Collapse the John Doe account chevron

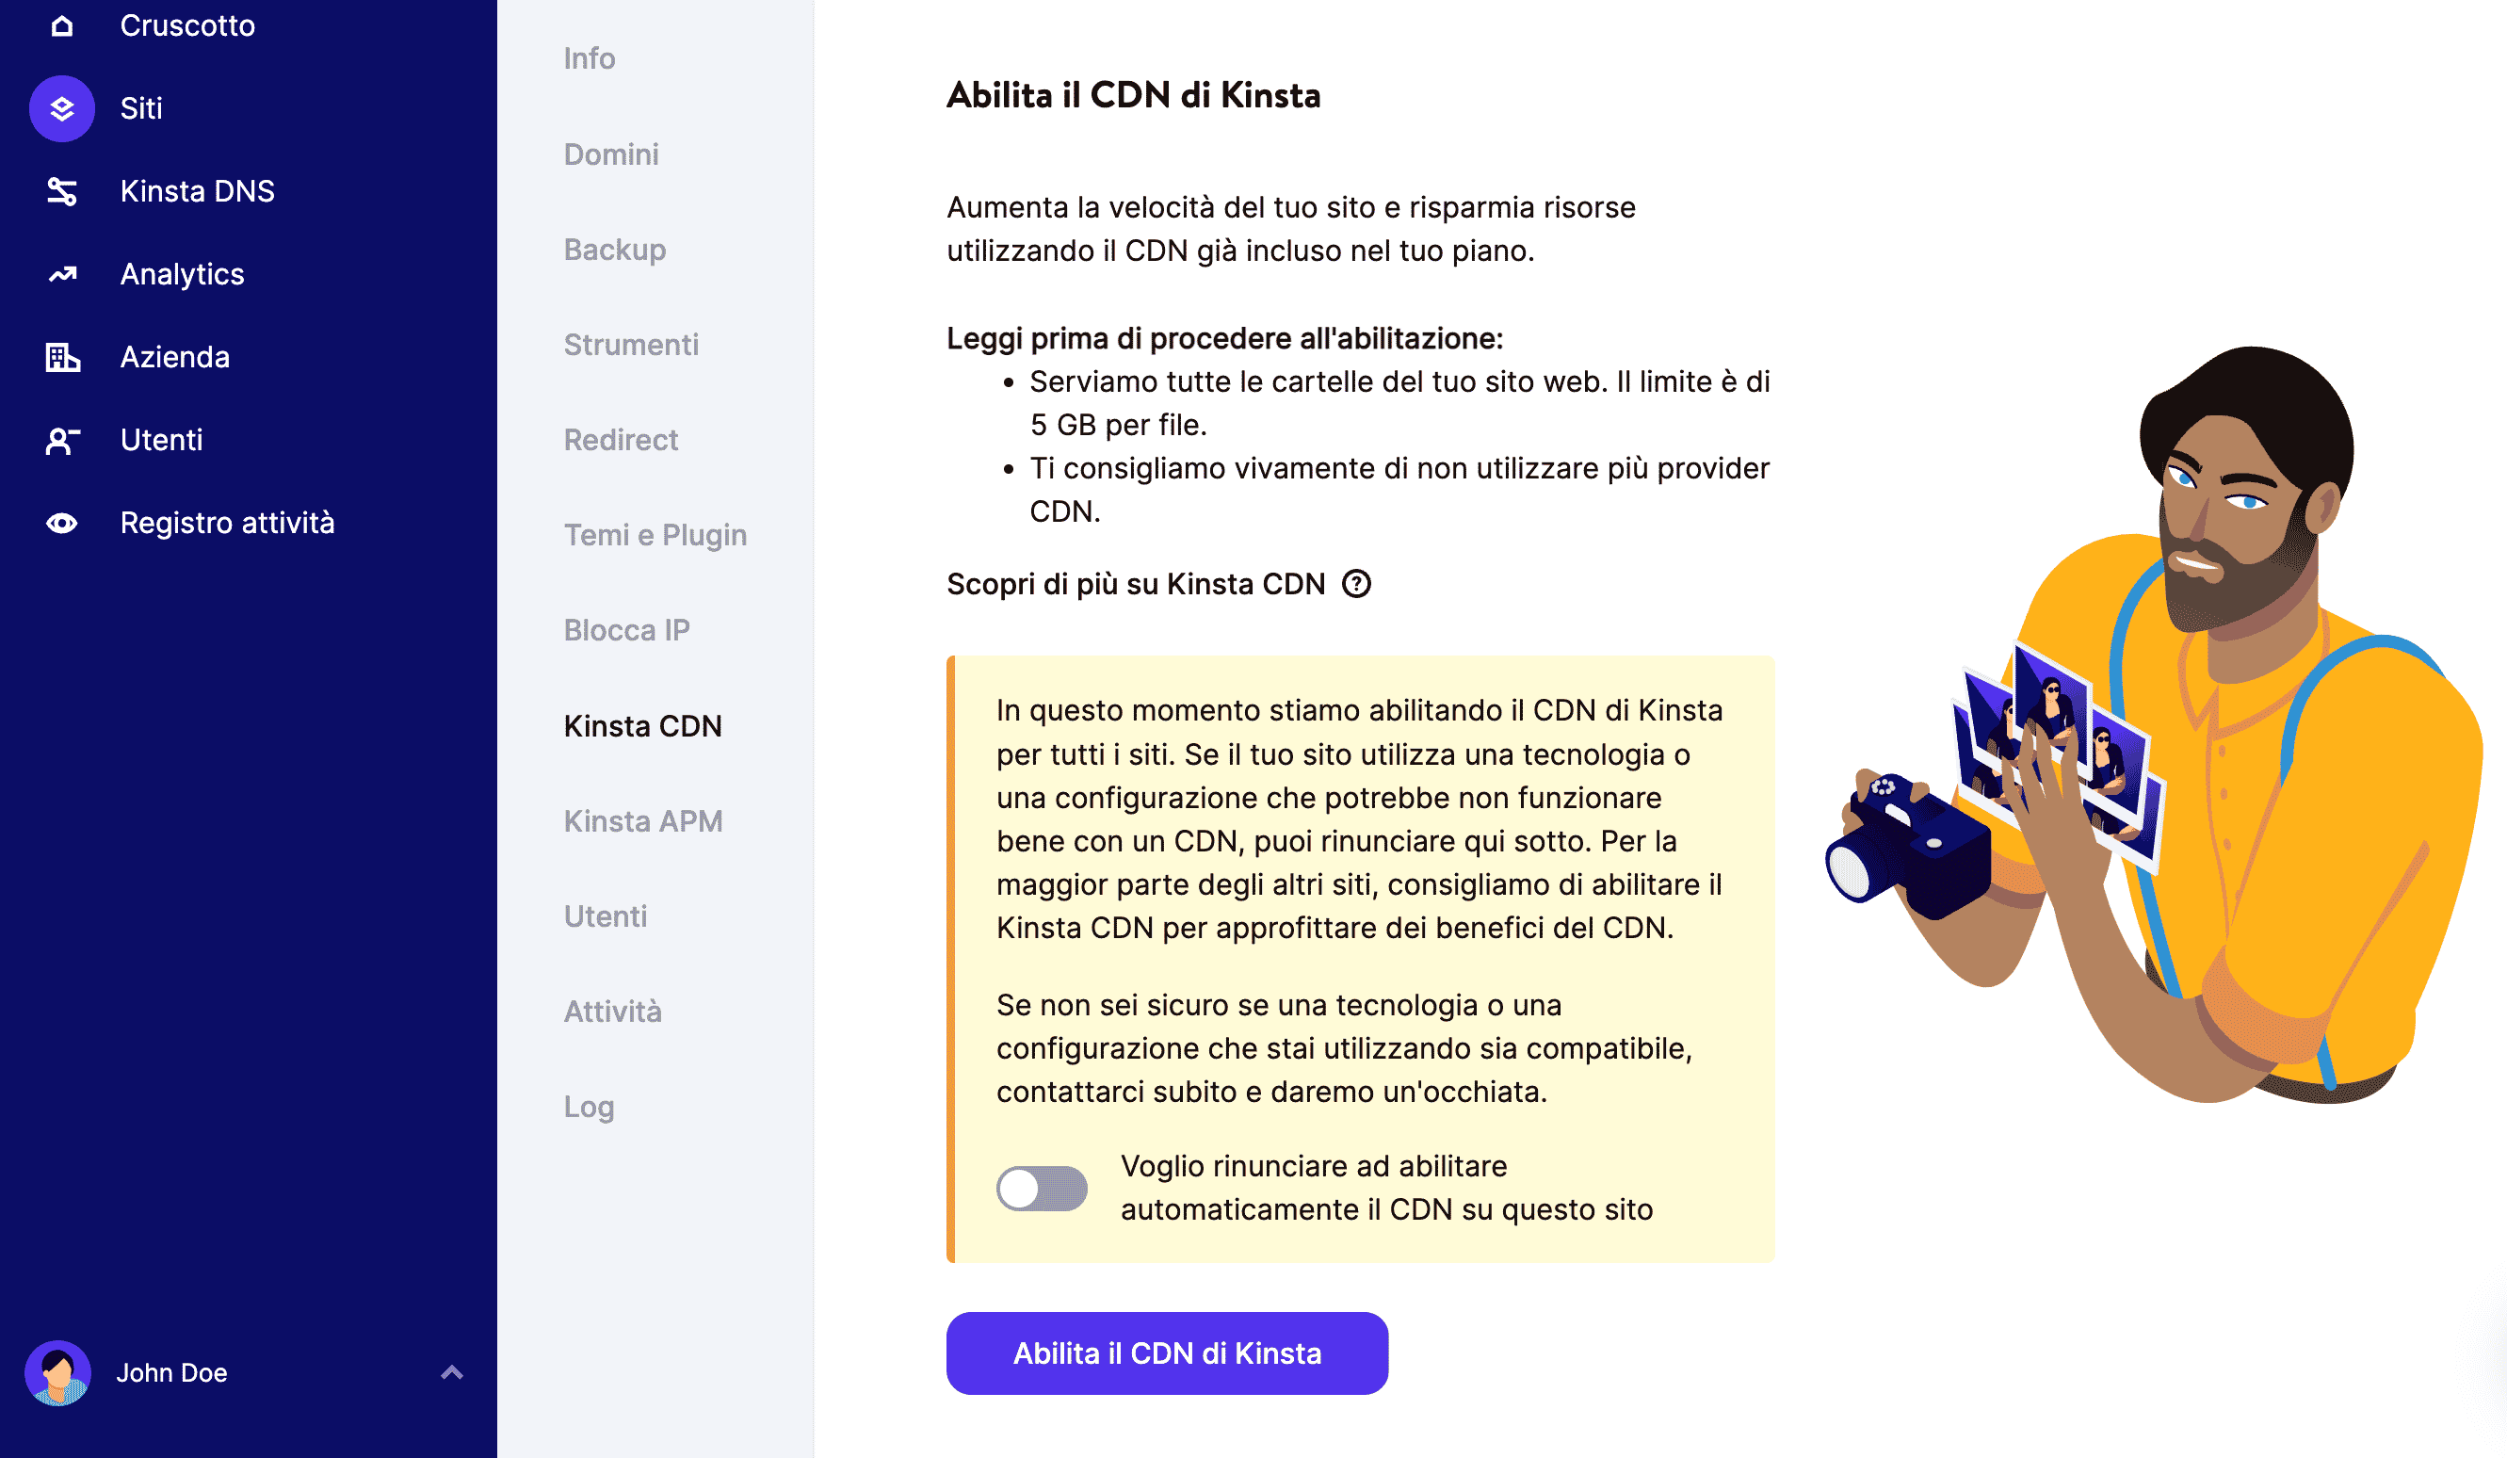(454, 1372)
